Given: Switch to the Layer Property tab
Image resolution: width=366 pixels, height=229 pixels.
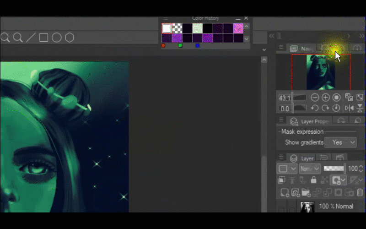Looking at the screenshot, I should [x=310, y=121].
